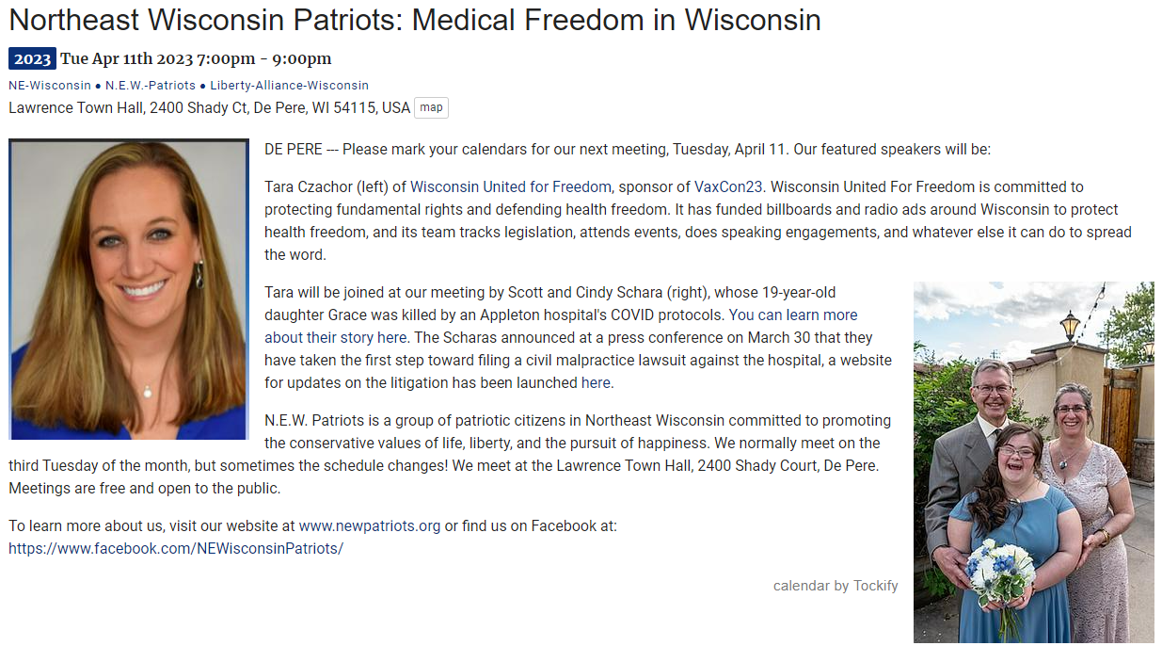This screenshot has height=662, width=1162.
Task: Open the NEWisconsinPatriots Facebook URL
Action: click(176, 548)
